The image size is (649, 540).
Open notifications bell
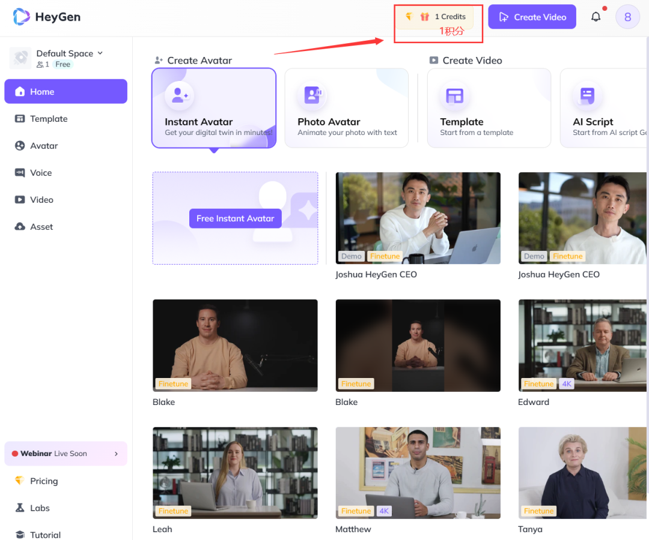click(x=596, y=17)
